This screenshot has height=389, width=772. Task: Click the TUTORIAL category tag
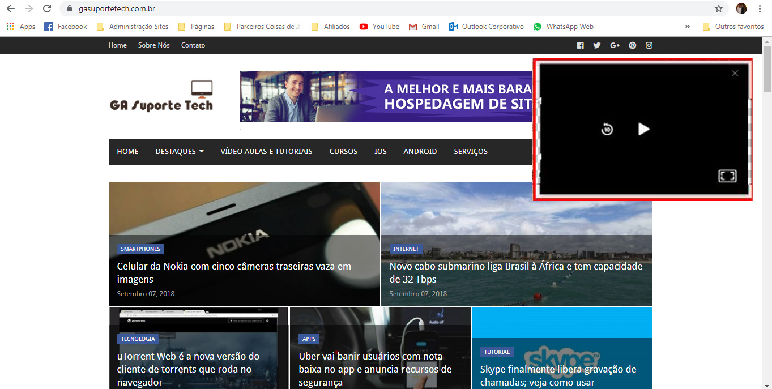pyautogui.click(x=497, y=352)
